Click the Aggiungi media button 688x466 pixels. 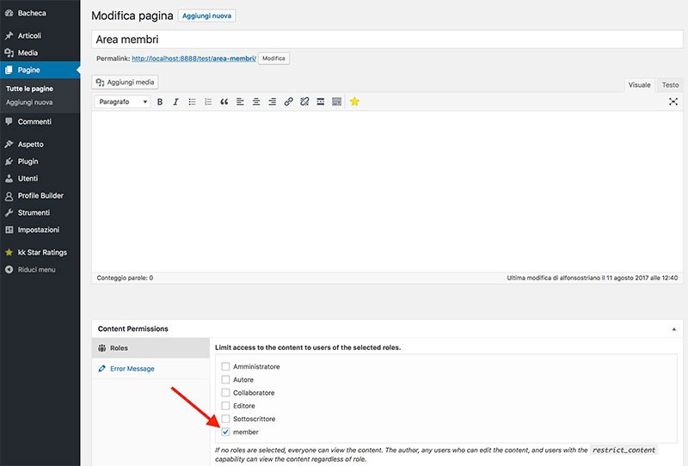click(125, 82)
